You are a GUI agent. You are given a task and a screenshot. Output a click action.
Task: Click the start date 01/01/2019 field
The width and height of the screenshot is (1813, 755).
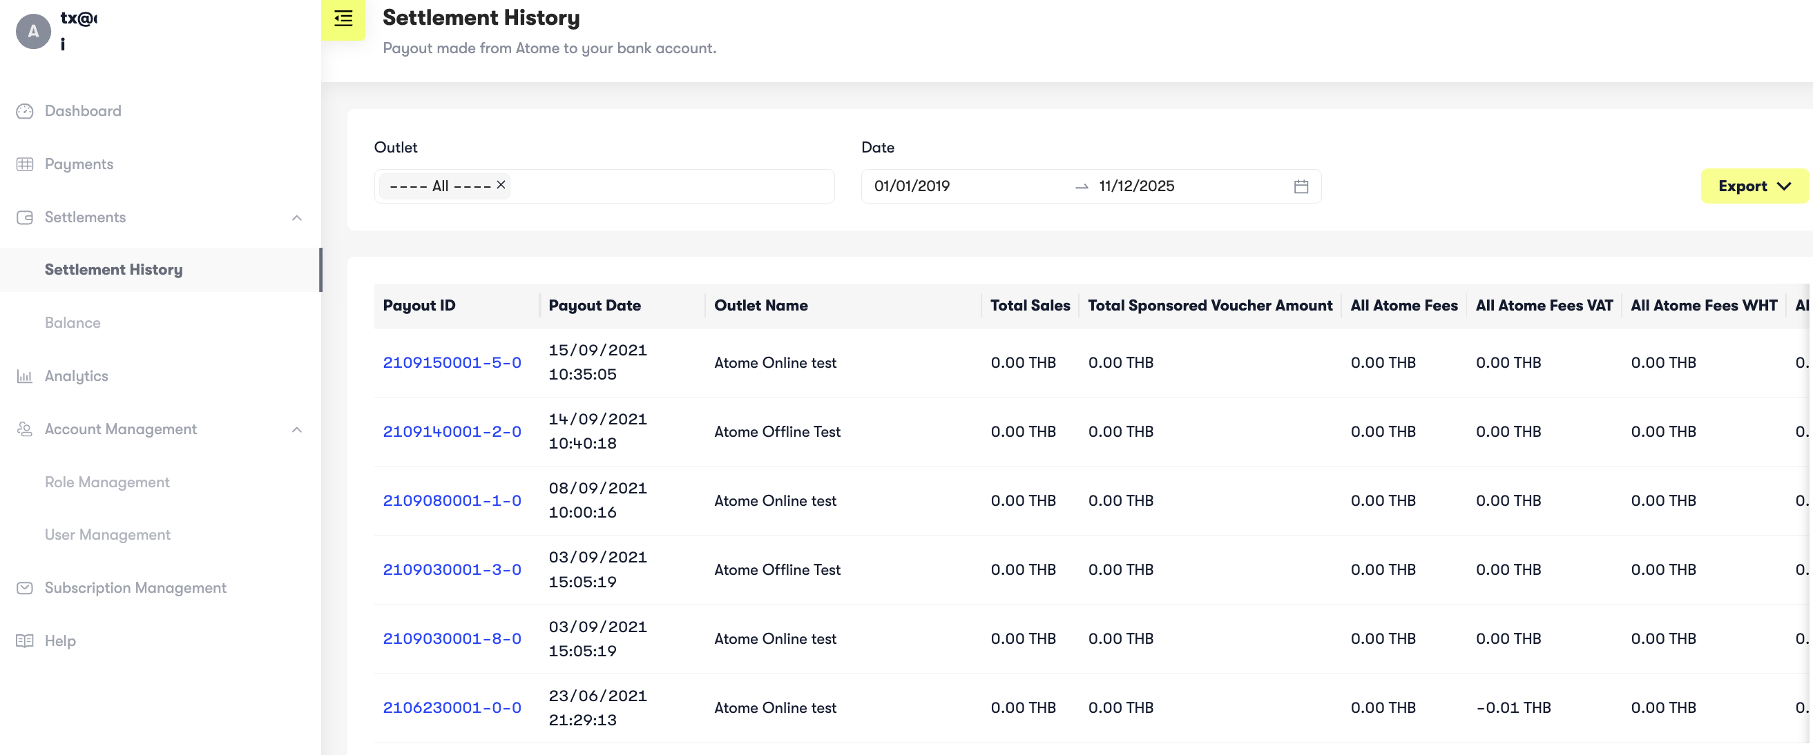click(912, 186)
